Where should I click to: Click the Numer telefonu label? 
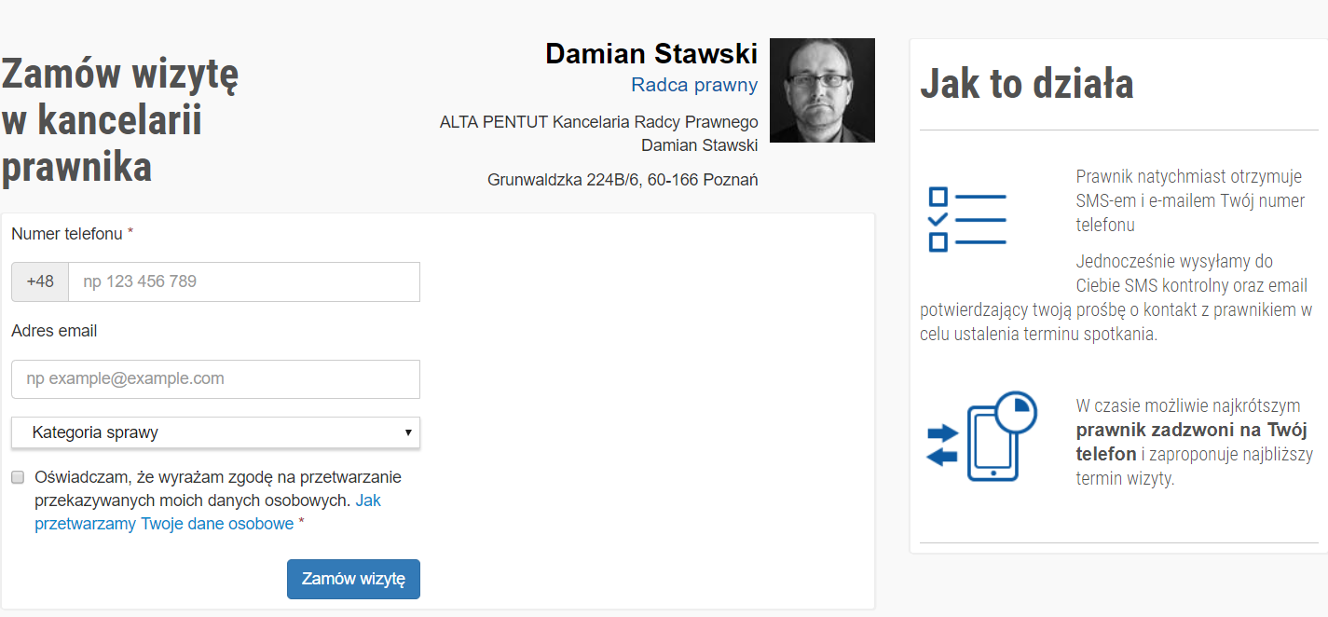point(67,234)
